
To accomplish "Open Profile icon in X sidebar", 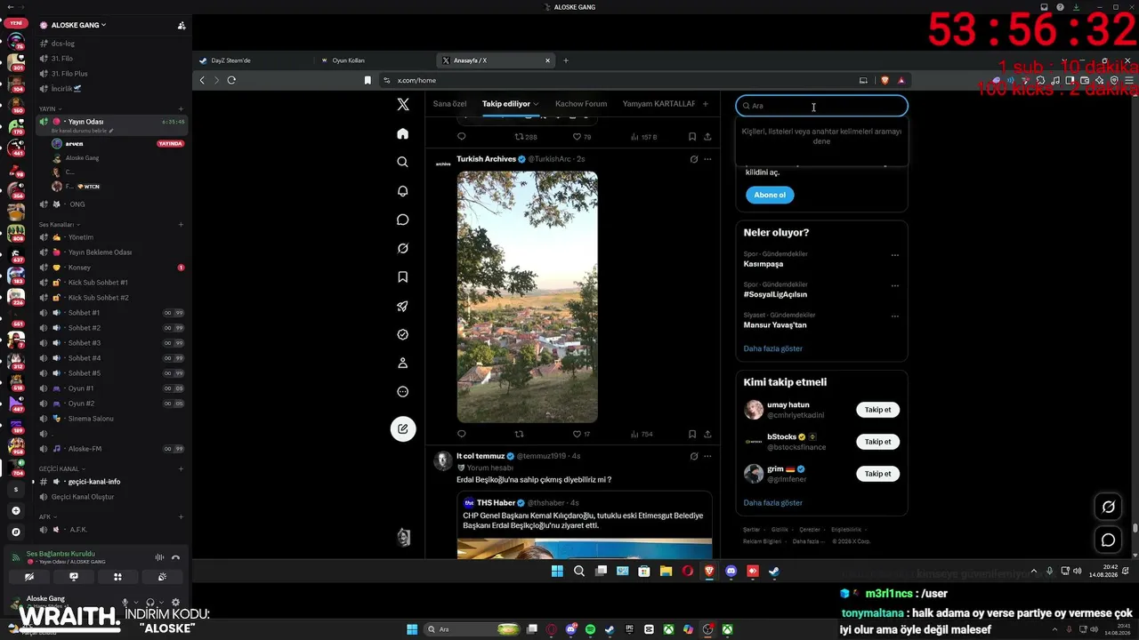I will point(402,363).
